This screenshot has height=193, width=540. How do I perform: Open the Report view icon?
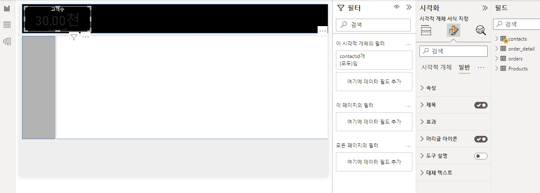(x=7, y=8)
